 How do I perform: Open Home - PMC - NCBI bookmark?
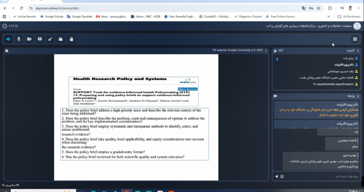tap(146, 16)
